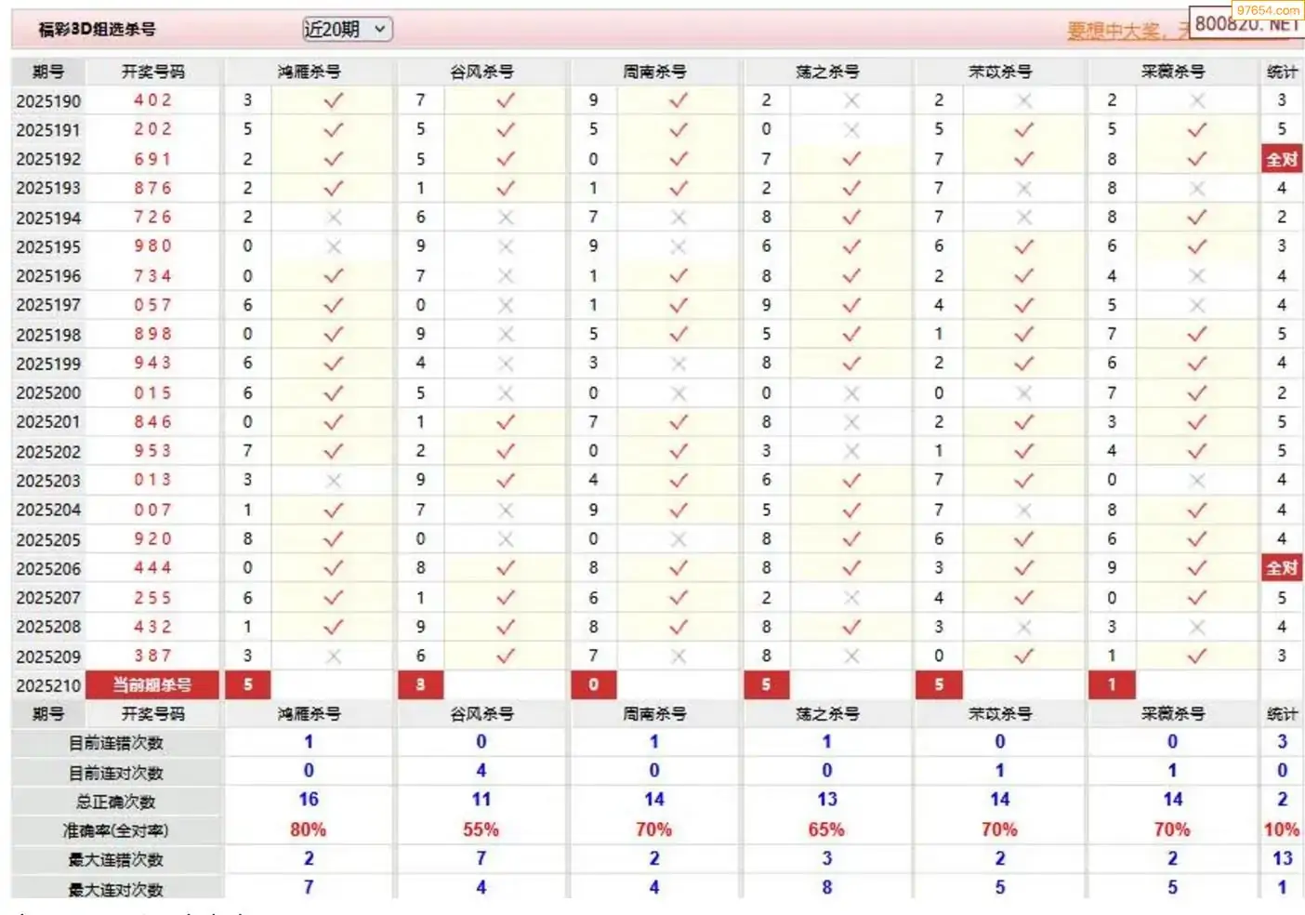Click the 采薇 check mark in row 2025209
1305x915 pixels.
pos(1197,656)
